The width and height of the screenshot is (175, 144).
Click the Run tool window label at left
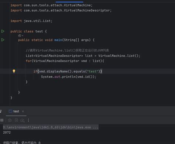pos(1,111)
